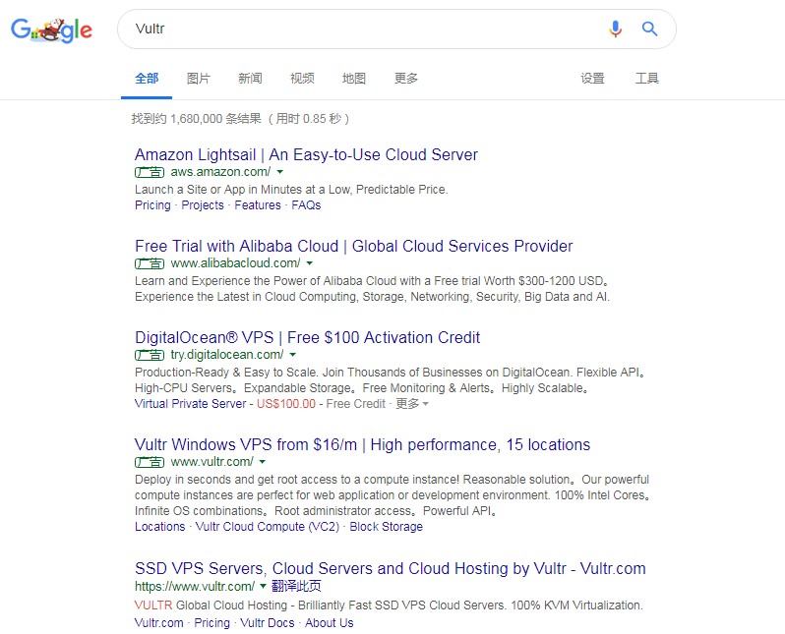Open the Amazon Lightsail result title
Image resolution: width=785 pixels, height=634 pixels.
coord(306,154)
